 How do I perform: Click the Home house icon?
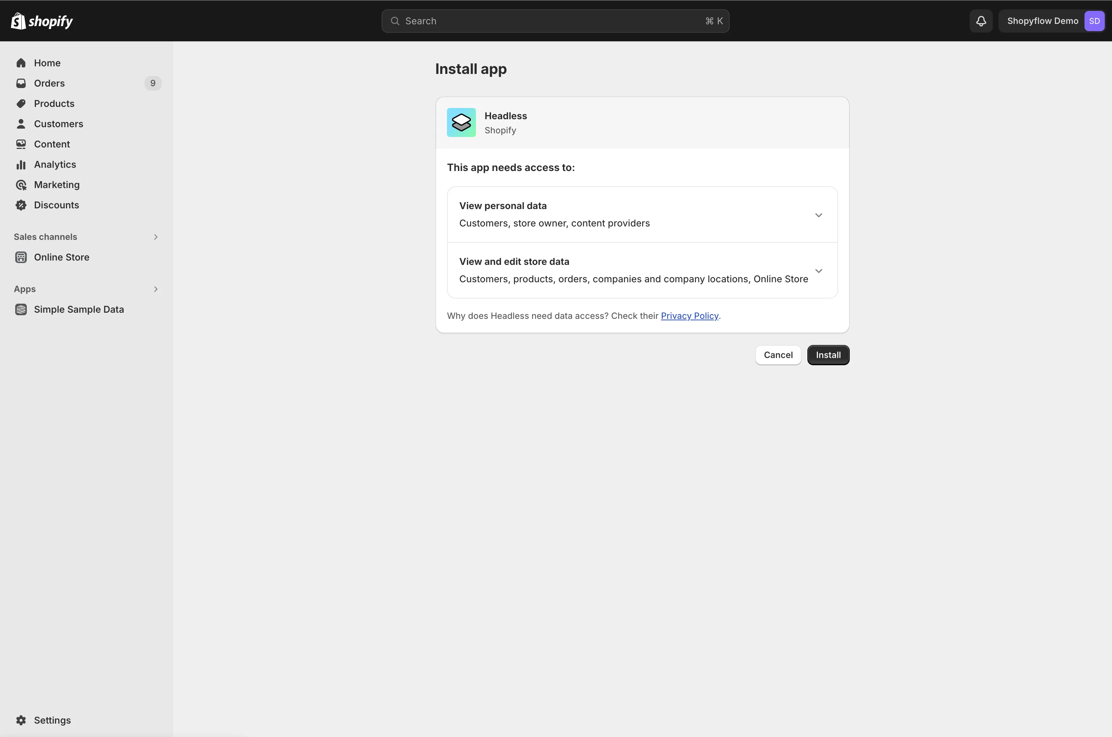click(21, 63)
